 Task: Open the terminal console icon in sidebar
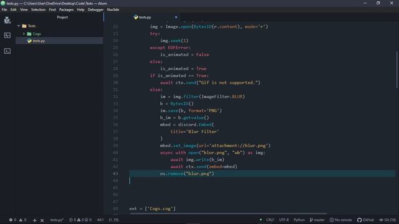pyautogui.click(x=7, y=51)
